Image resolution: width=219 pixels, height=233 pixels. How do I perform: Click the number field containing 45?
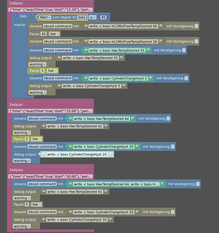click(103, 17)
